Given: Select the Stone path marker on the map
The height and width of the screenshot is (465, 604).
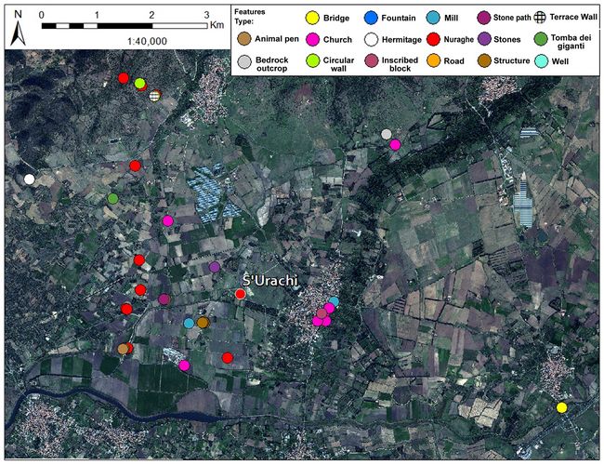Looking at the screenshot, I should (164, 299).
